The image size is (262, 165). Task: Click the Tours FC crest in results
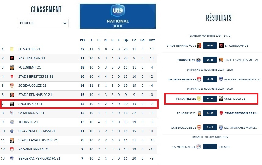(x=199, y=60)
